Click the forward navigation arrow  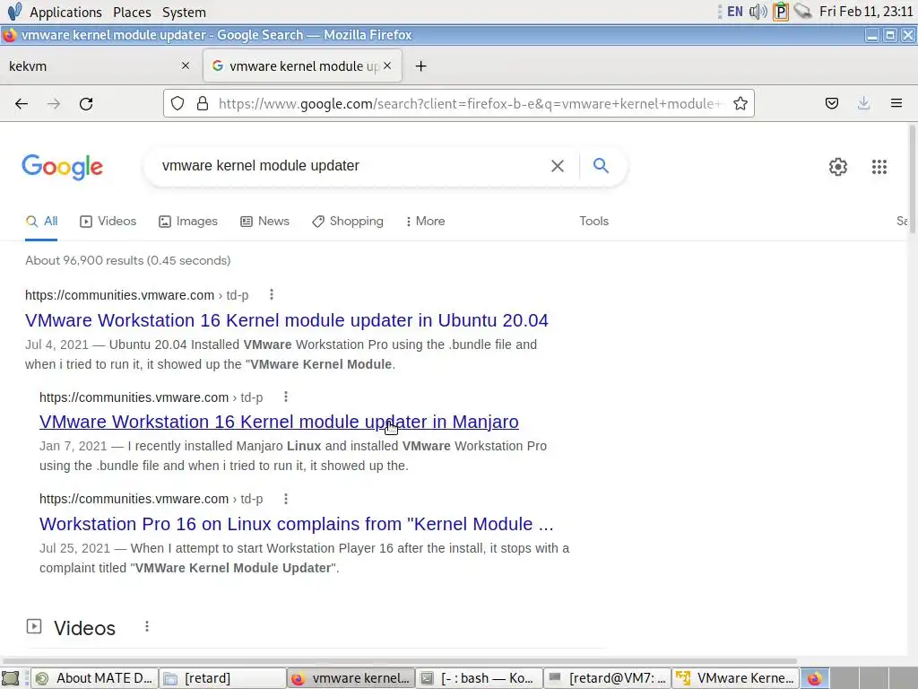tap(54, 104)
